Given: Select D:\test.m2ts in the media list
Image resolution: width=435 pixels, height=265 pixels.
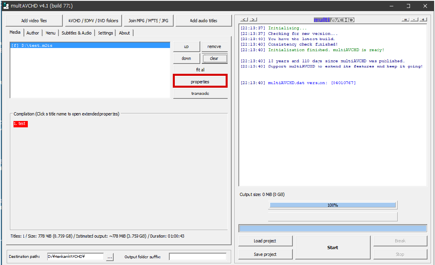Looking at the screenshot, I should 90,45.
